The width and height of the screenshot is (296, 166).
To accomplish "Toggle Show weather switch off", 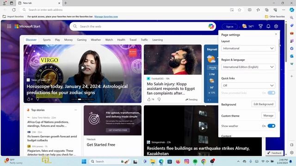I will [x=271, y=126].
